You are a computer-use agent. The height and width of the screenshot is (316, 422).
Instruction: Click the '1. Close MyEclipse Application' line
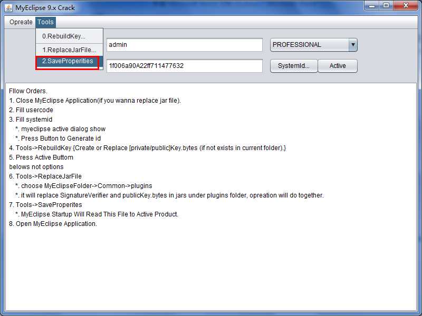[x=95, y=101]
